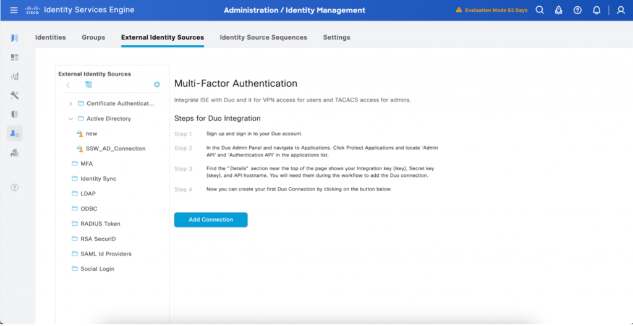Viewport: 633px width, 326px height.
Task: Collapse the Active Directory folder
Action: [70, 119]
